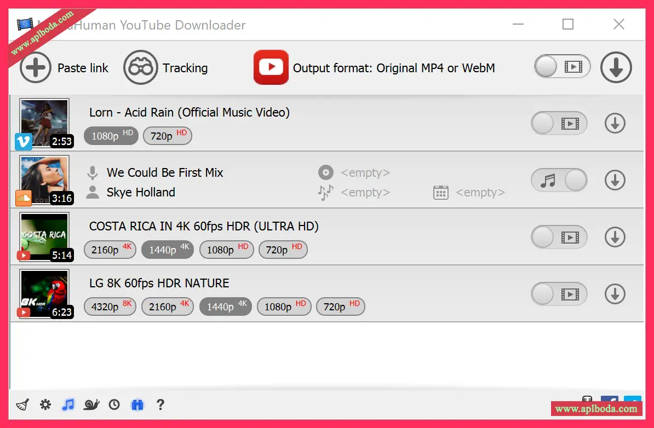Download the Lorn - Acid Rain video
The image size is (654, 428).
tap(615, 124)
